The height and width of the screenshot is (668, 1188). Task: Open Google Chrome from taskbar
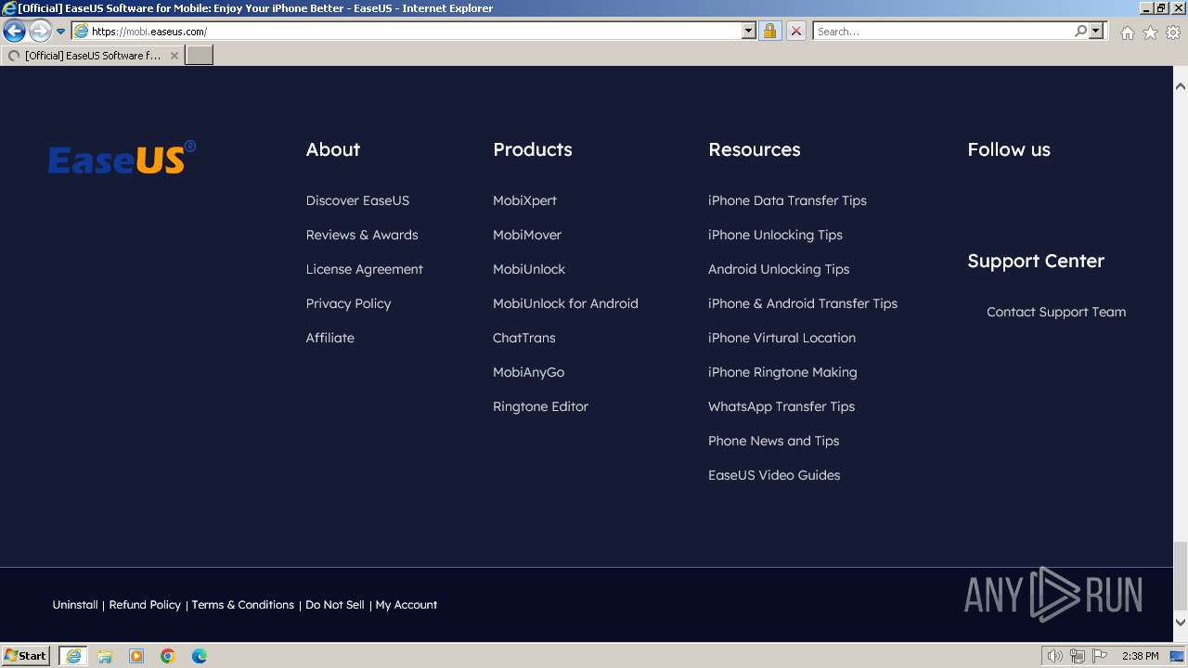(168, 656)
